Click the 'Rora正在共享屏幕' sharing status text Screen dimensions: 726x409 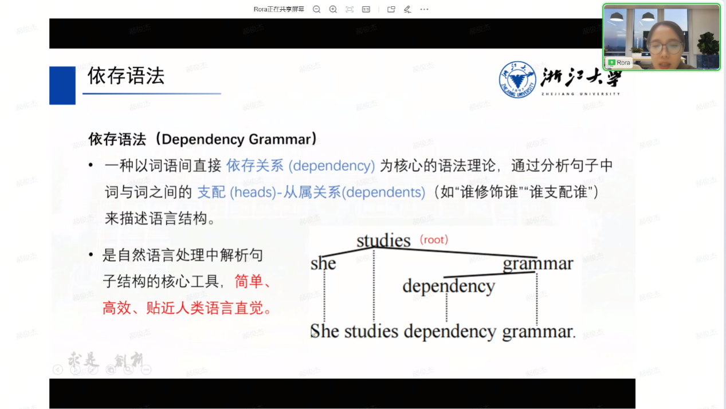tap(278, 9)
